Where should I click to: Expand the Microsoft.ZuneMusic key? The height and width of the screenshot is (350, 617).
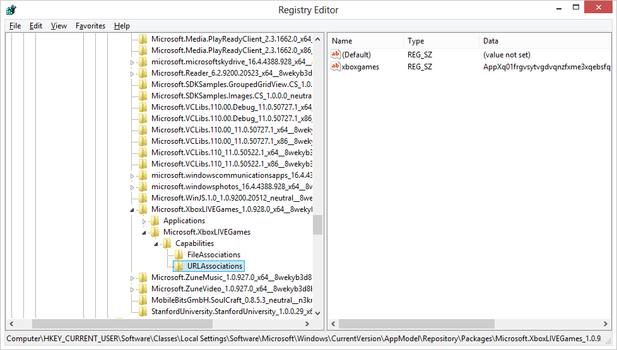pos(132,279)
